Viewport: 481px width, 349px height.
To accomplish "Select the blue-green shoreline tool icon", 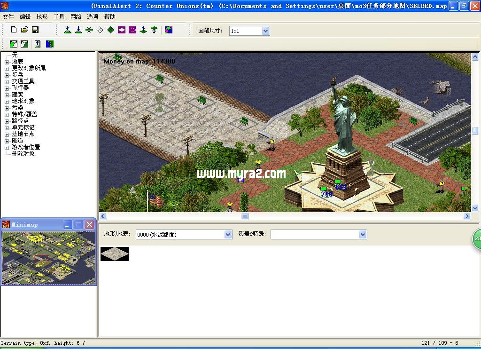I will click(50, 44).
